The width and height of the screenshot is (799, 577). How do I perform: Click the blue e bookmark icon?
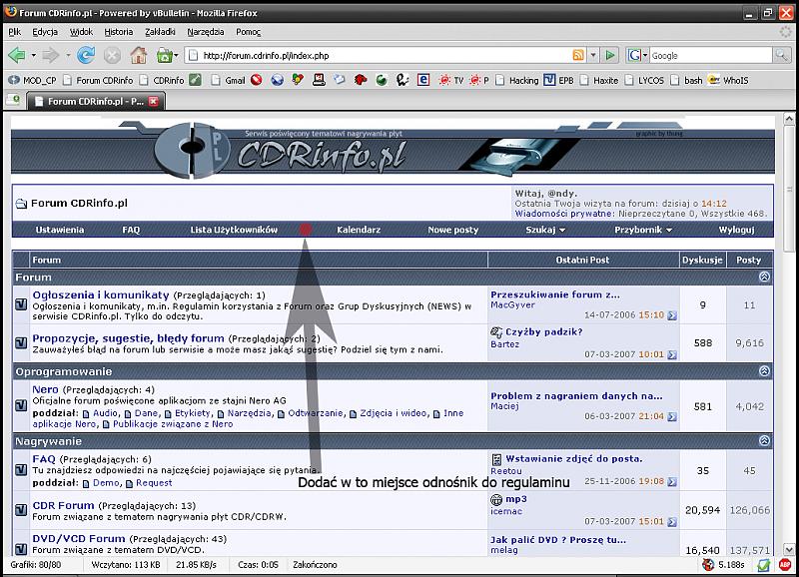(423, 80)
